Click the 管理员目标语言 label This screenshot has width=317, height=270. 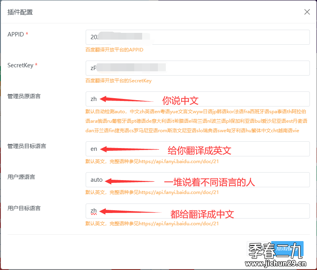(x=27, y=146)
